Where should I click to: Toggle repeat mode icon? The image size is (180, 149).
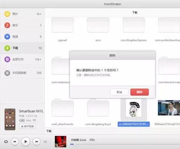tap(6, 141)
